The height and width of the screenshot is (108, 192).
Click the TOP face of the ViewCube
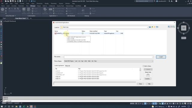[x=184, y=28]
